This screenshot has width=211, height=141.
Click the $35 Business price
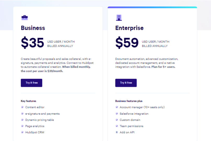click(x=33, y=43)
